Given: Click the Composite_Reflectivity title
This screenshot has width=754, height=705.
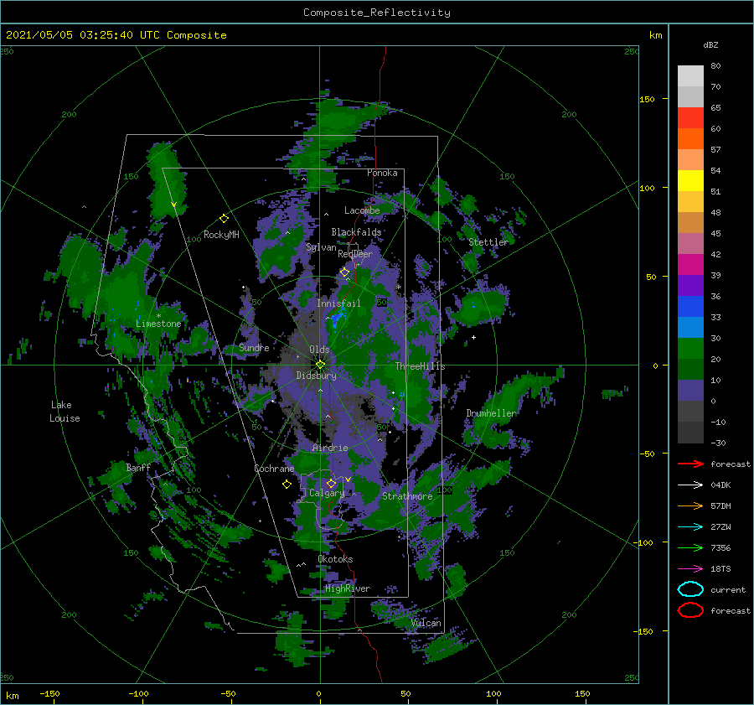Looking at the screenshot, I should coord(377,13).
